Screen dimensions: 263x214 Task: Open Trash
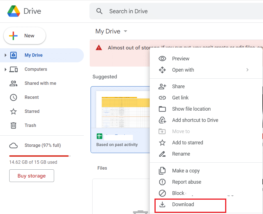click(x=30, y=125)
